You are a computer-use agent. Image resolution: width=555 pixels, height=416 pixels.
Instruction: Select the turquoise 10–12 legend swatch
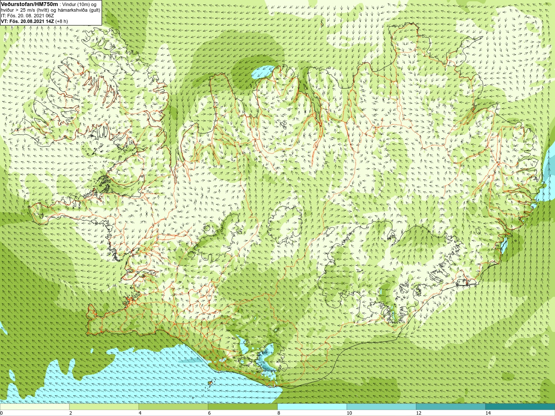pos(382,407)
